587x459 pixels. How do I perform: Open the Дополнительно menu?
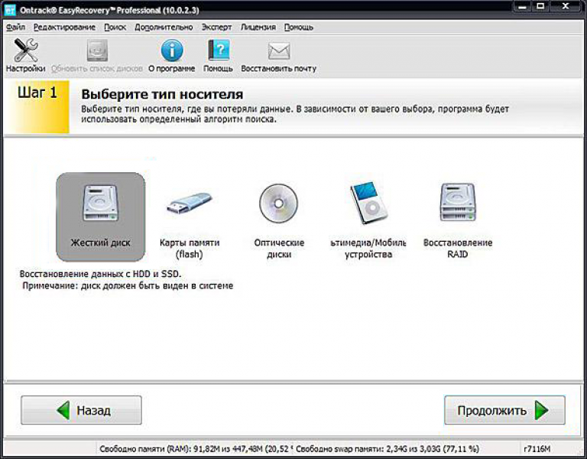tap(164, 28)
